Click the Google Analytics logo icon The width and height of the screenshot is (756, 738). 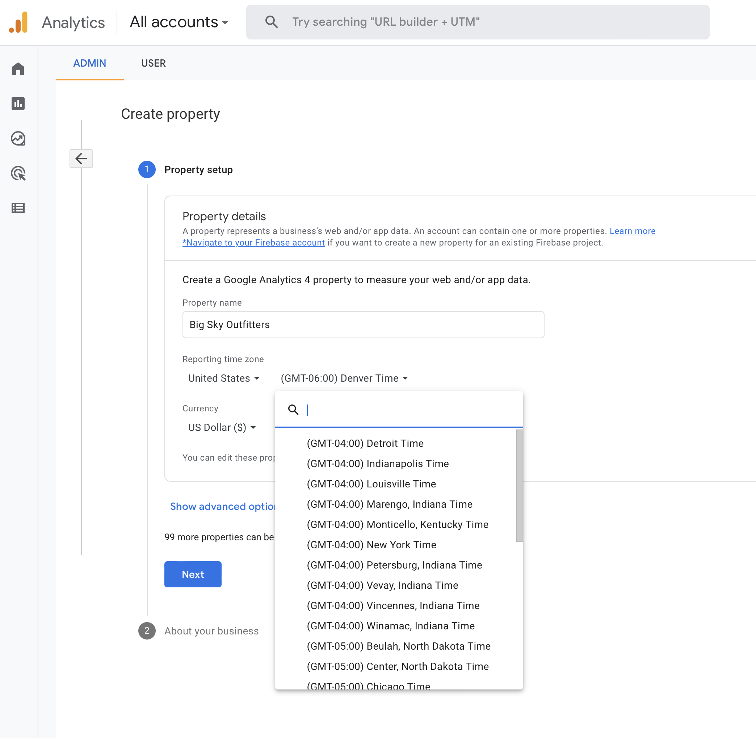coord(18,22)
